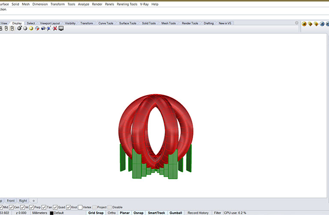329x215 pixels.
Task: Click the sphere with red X icon
Action: [55, 28]
